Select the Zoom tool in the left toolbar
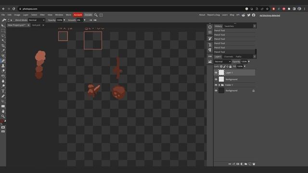The image size is (308, 173). pos(3,116)
